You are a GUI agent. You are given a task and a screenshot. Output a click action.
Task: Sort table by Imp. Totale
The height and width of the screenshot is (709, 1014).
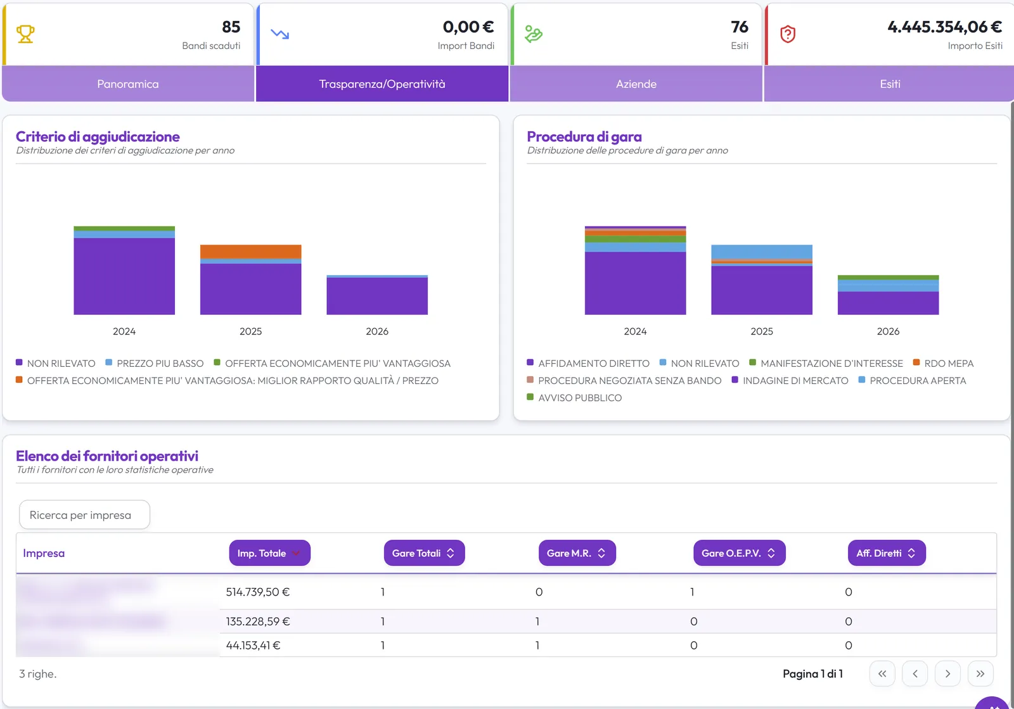[x=269, y=553]
